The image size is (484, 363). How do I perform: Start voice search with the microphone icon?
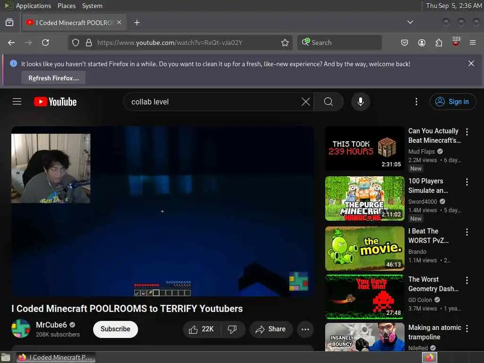click(x=361, y=102)
